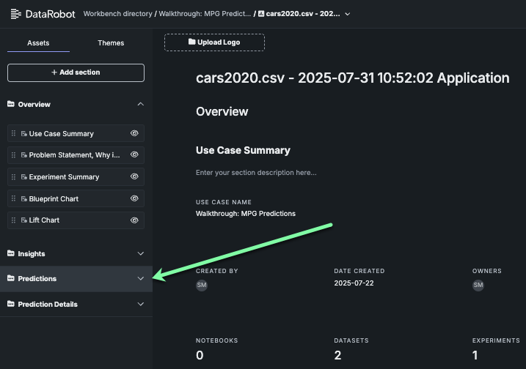Click the Insights section folder icon
The height and width of the screenshot is (369, 526).
coord(11,254)
